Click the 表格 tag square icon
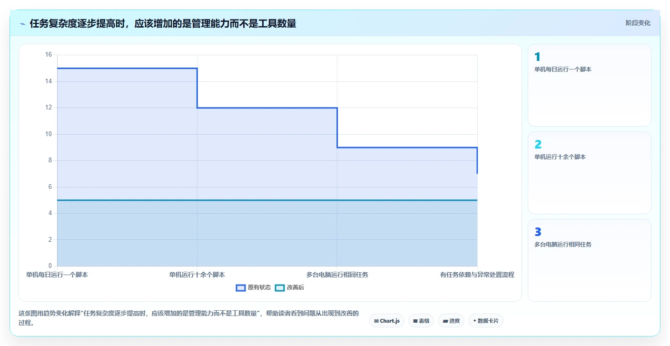670x346 pixels. [415, 321]
